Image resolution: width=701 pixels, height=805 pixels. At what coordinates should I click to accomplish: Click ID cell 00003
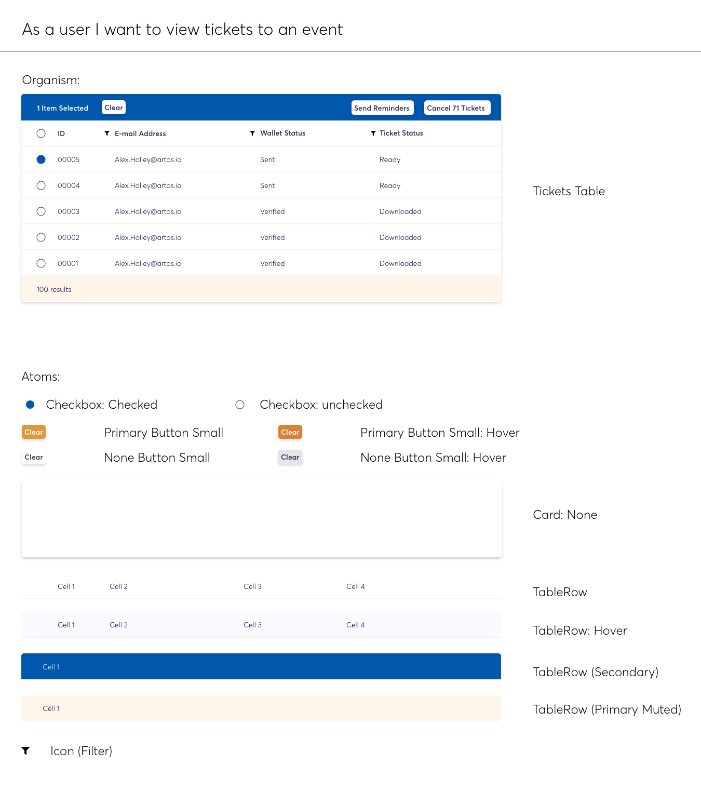tap(69, 211)
